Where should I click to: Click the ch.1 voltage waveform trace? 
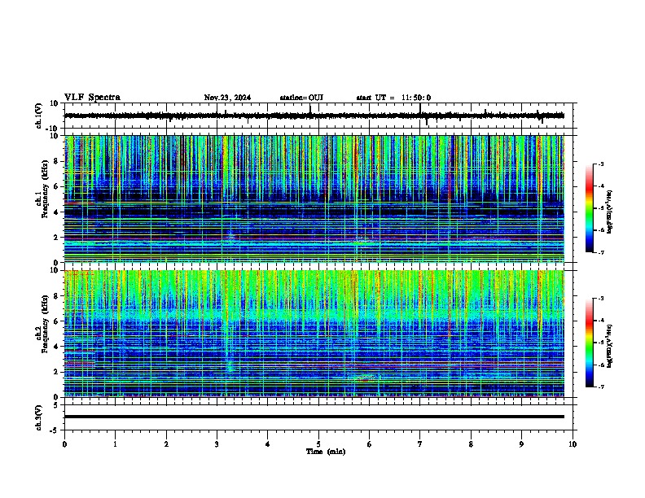(x=314, y=116)
